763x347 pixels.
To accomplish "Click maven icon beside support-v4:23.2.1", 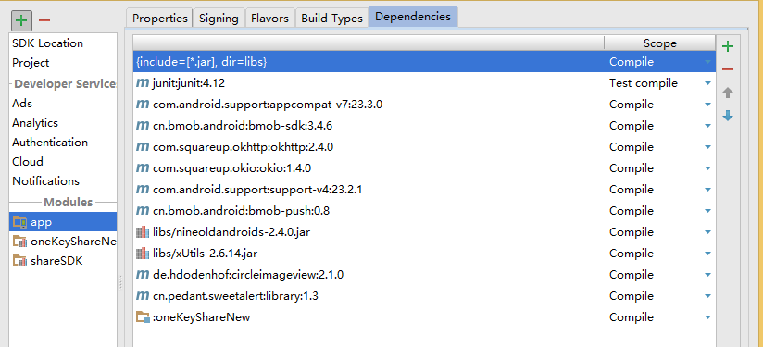I will (x=143, y=190).
